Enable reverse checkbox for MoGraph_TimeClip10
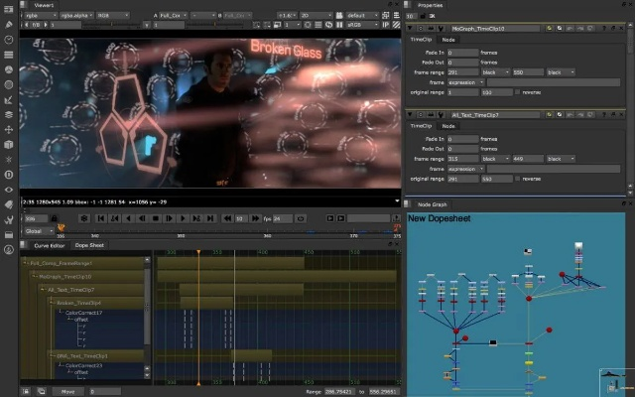This screenshot has width=635, height=397. [518, 92]
